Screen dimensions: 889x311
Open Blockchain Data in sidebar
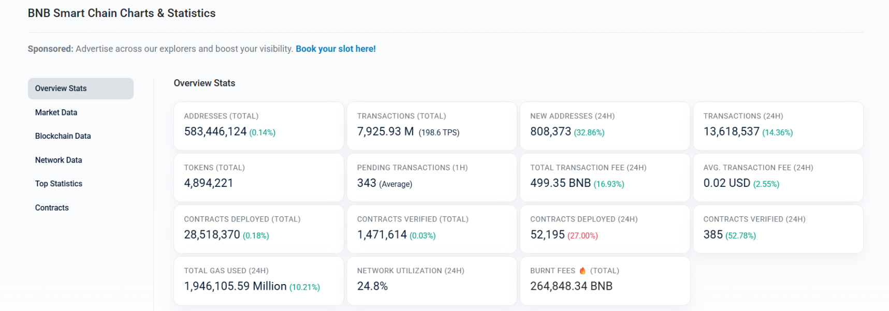pyautogui.click(x=63, y=136)
